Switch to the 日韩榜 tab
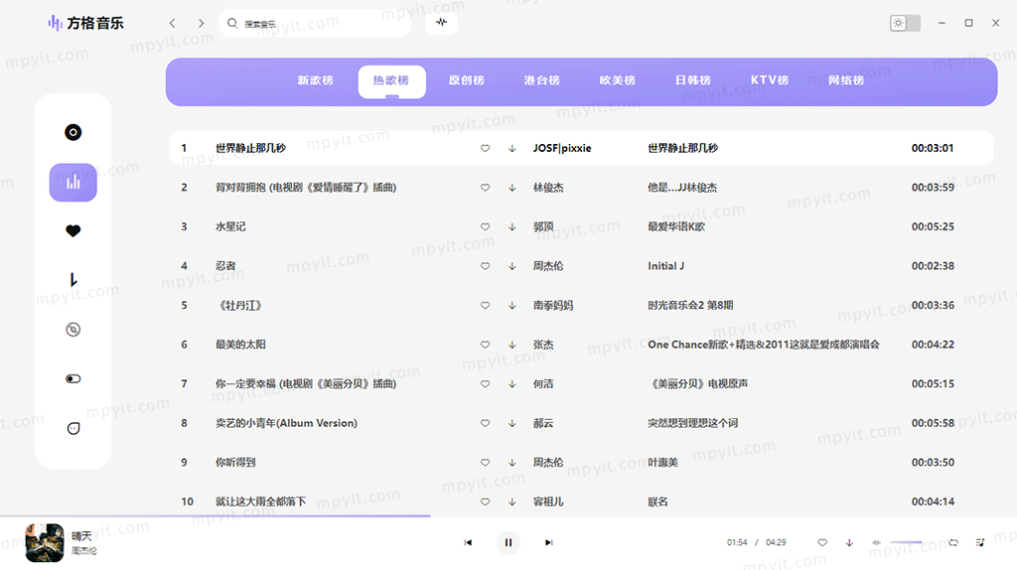1017x570 pixels. (693, 80)
